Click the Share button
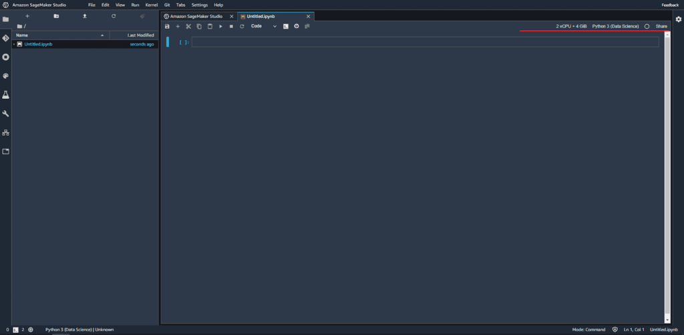The image size is (684, 335). 661,27
